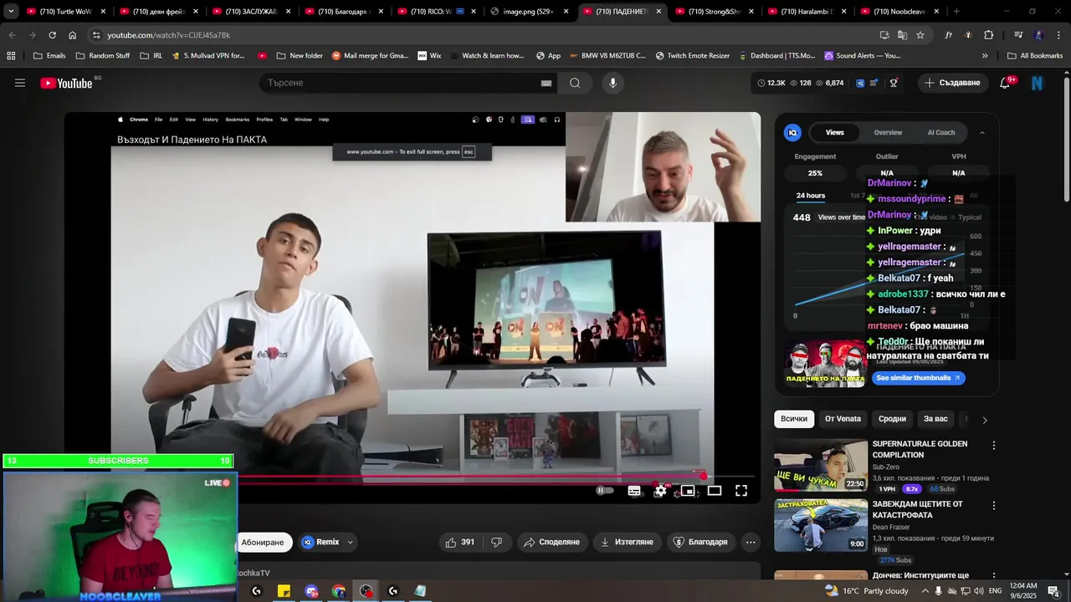Screen dimensions: 1071x602
Task: Open a new browser tab
Action: (956, 12)
